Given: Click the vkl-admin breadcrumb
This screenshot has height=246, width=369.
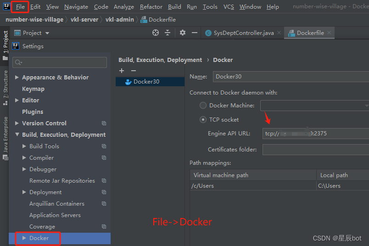Looking at the screenshot, I should (119, 20).
